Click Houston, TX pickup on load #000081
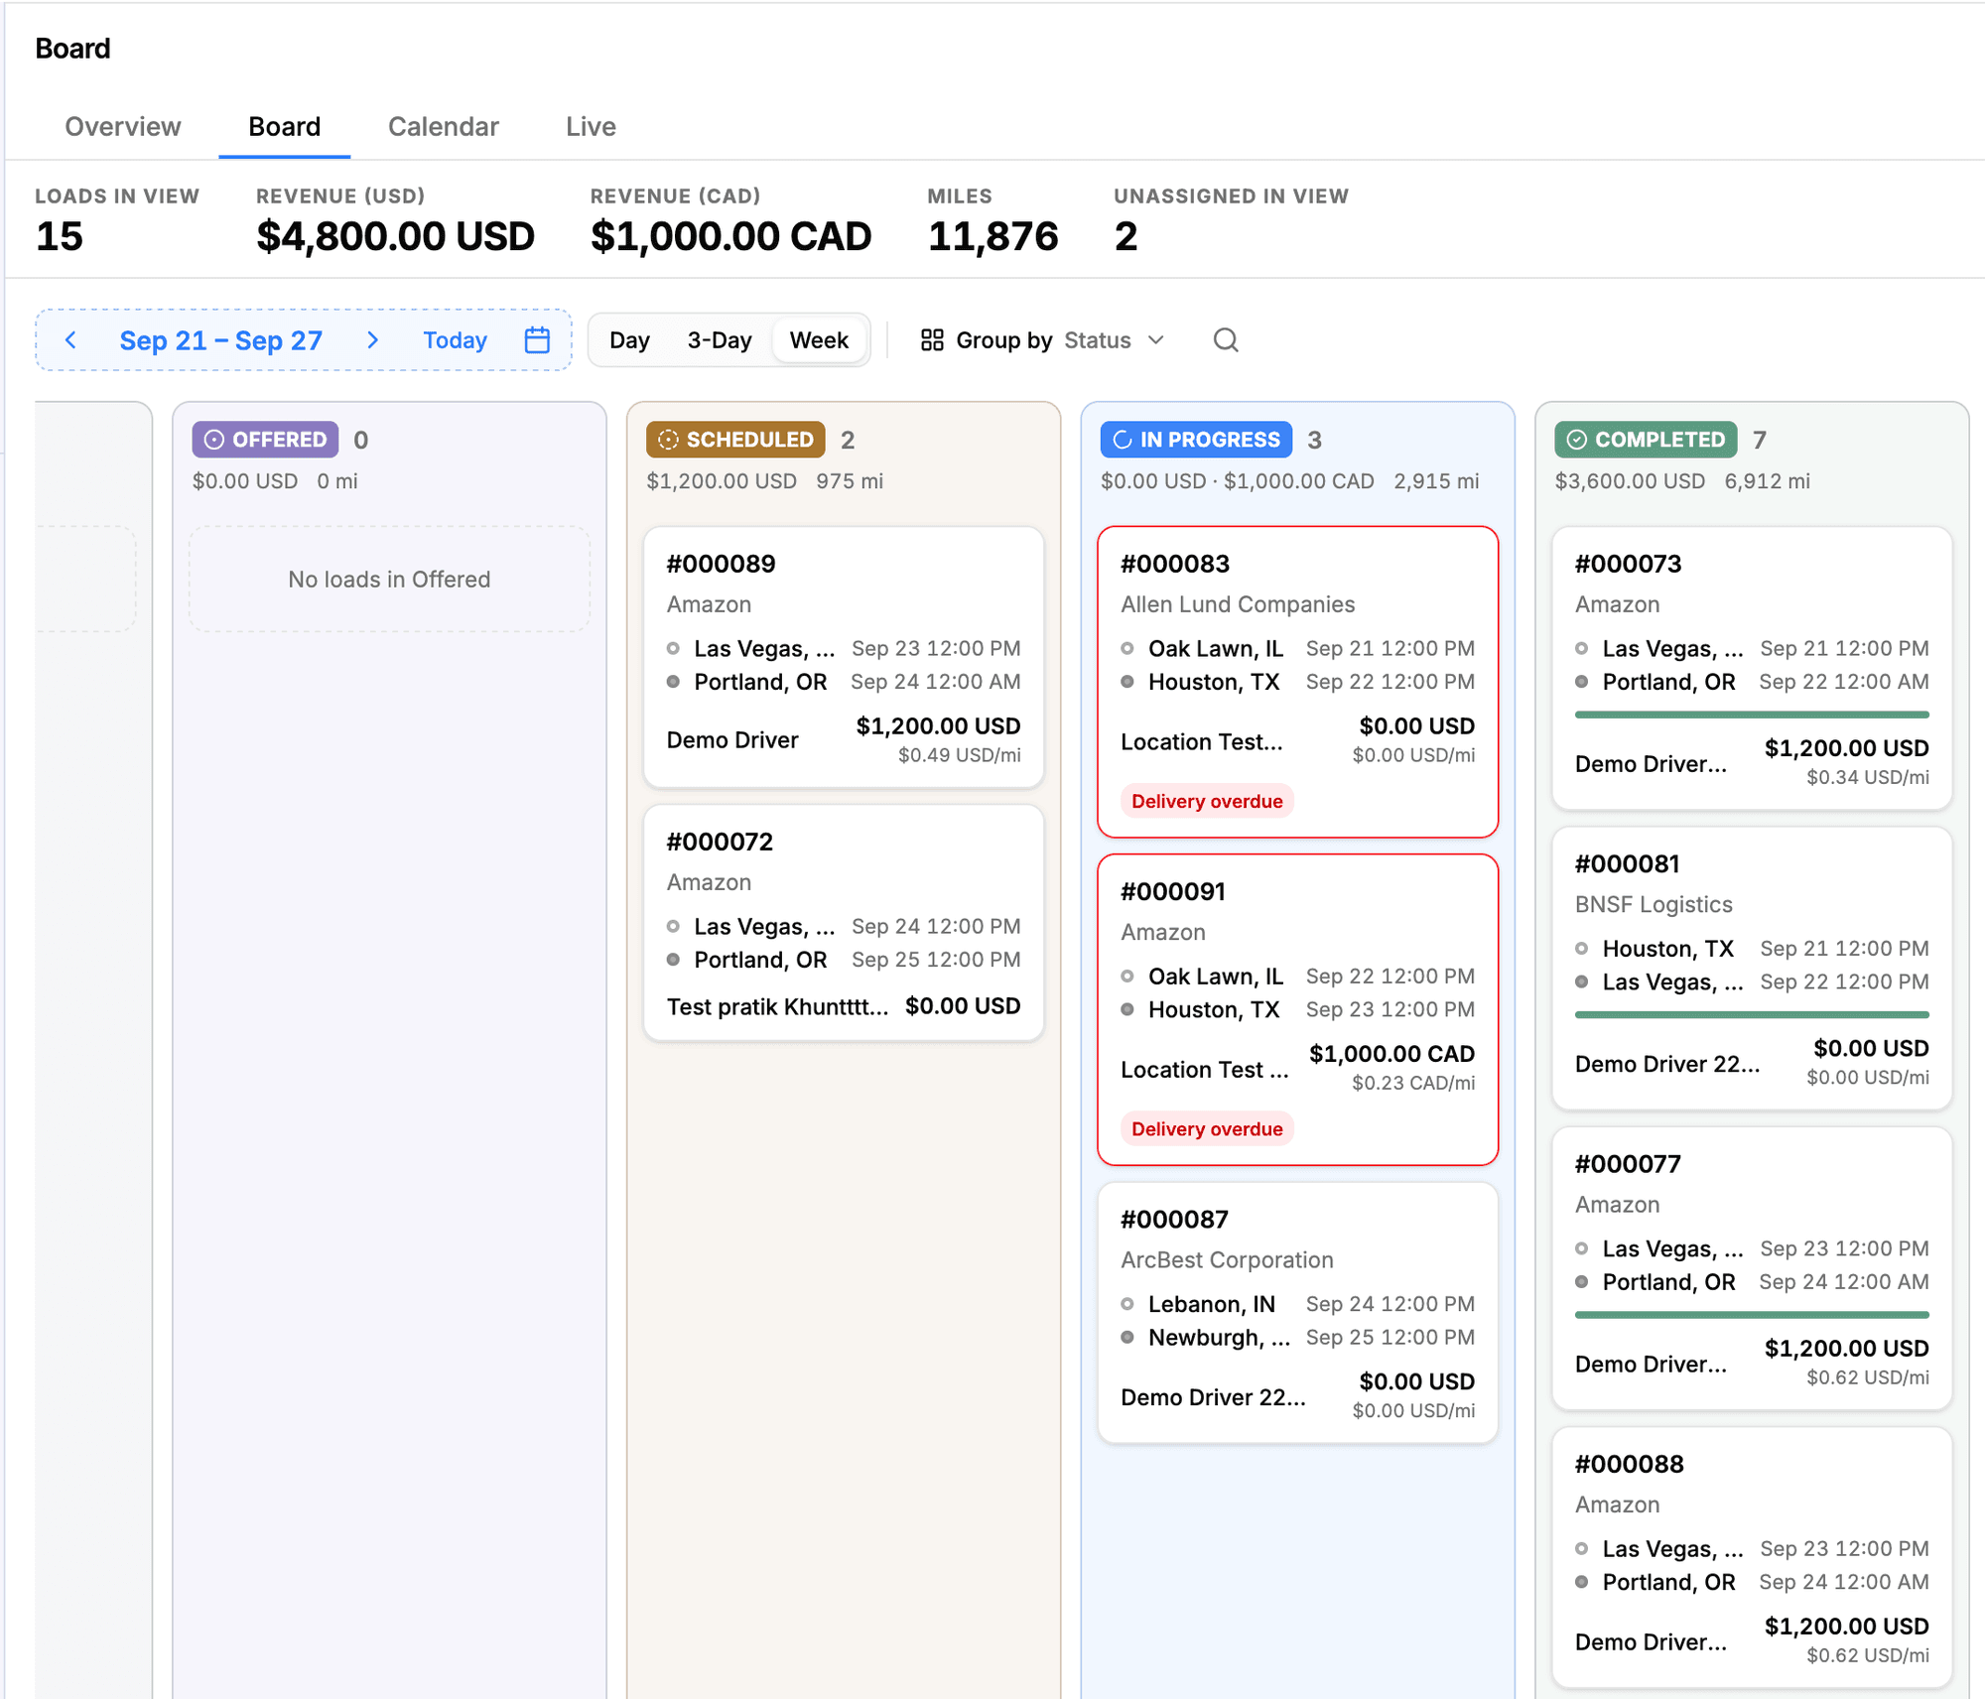The width and height of the screenshot is (1985, 1699). 1667,949
